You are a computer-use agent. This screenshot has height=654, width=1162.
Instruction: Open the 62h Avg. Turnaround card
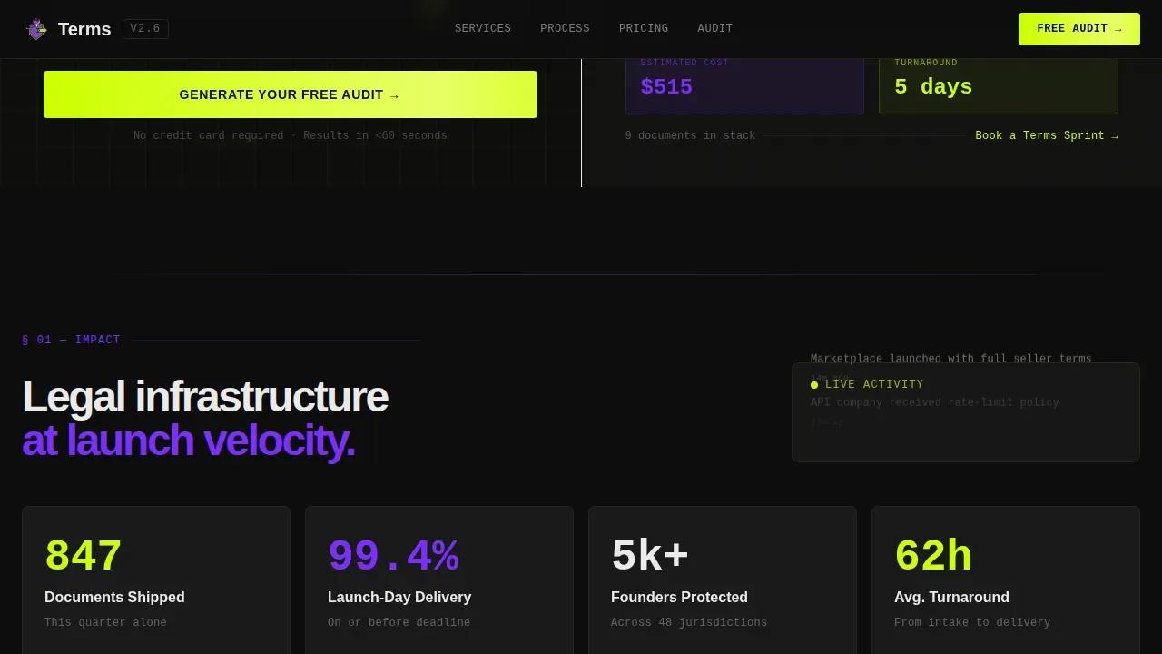click(x=1006, y=580)
